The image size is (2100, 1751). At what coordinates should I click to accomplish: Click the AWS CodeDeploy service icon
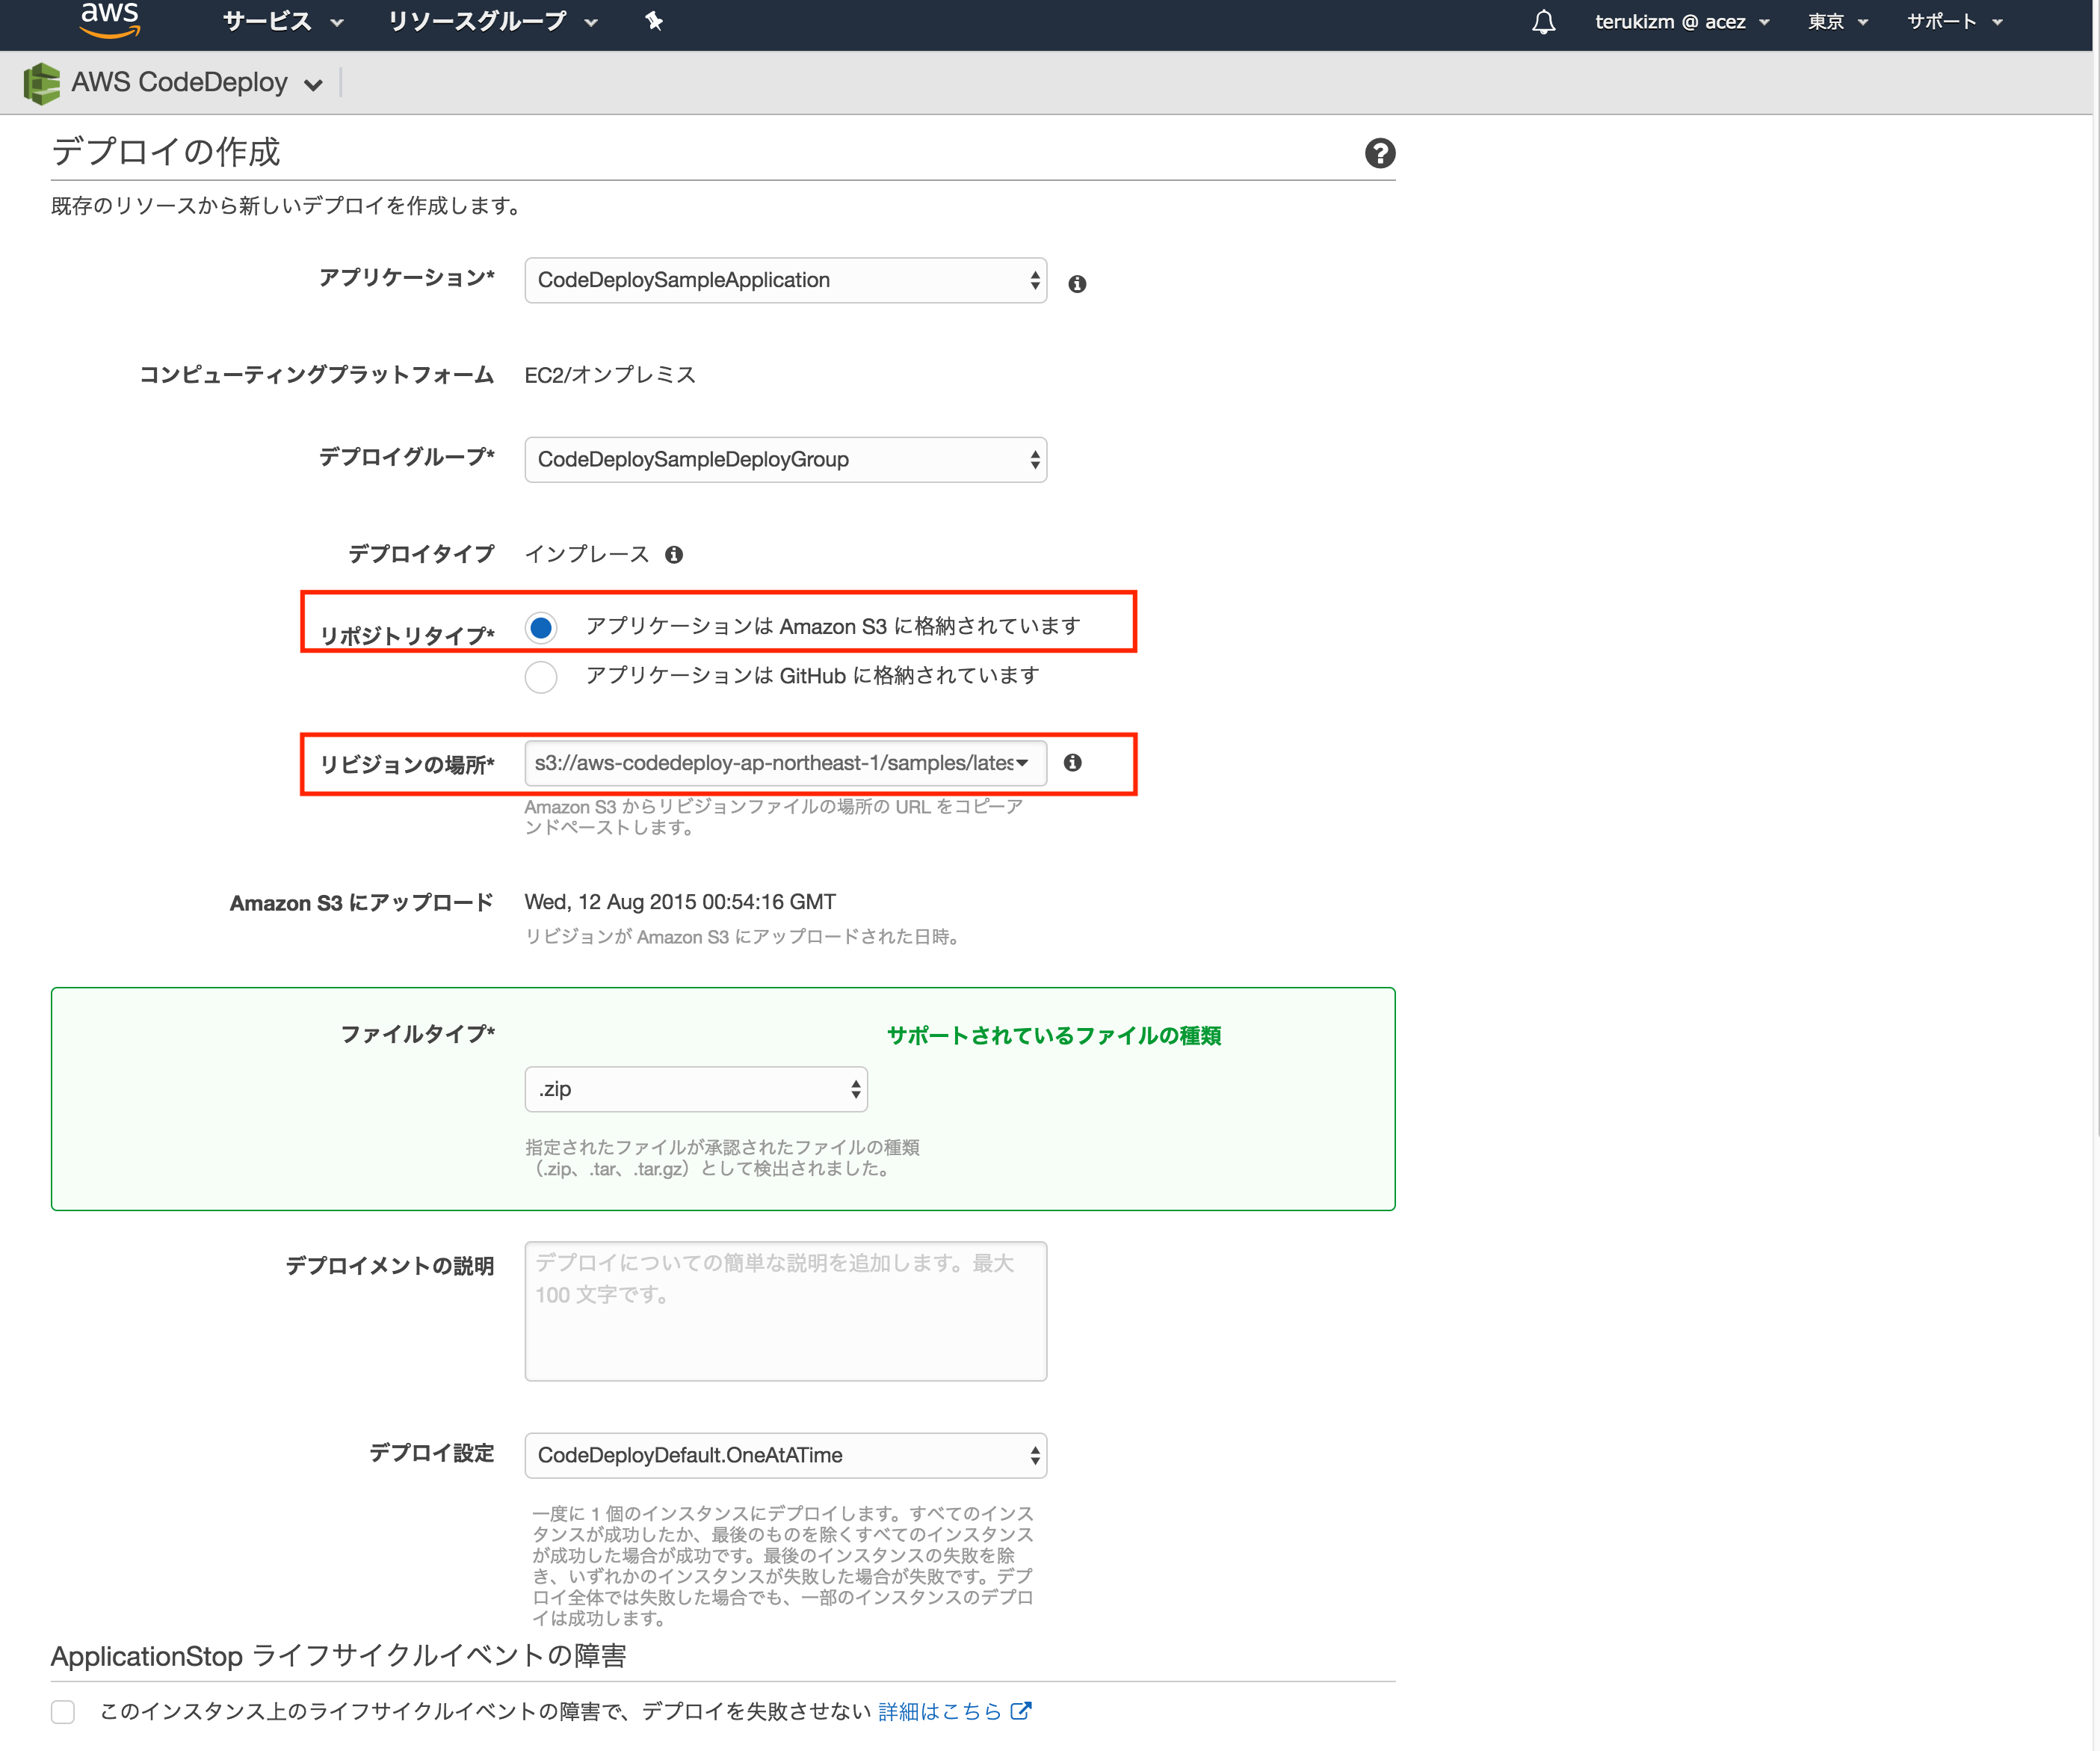click(42, 82)
